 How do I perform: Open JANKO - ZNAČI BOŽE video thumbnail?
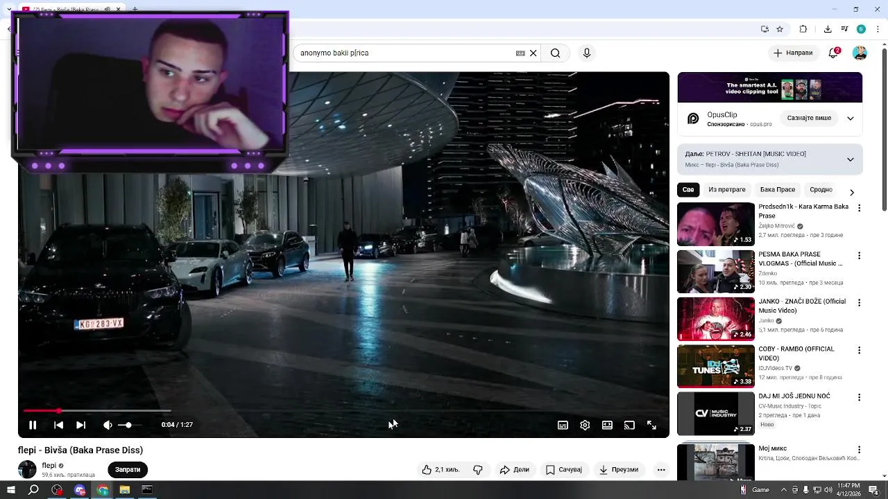point(715,319)
